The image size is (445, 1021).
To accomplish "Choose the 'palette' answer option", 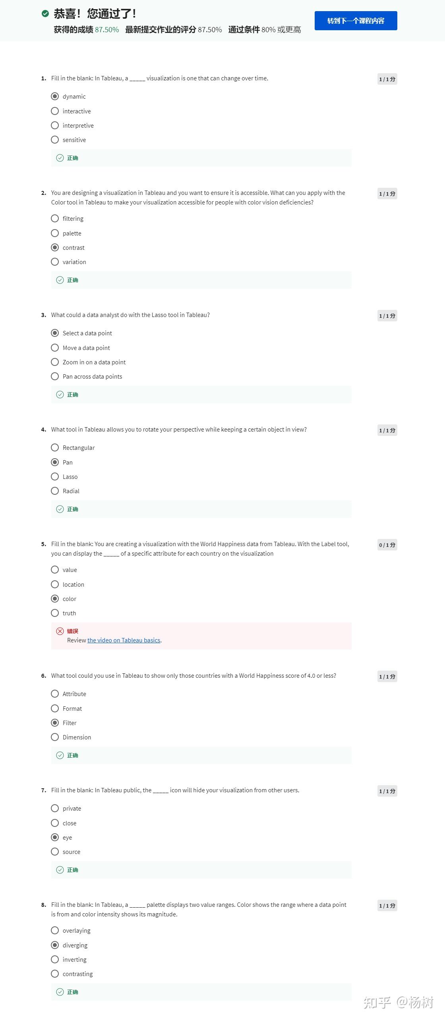I will pyautogui.click(x=55, y=233).
